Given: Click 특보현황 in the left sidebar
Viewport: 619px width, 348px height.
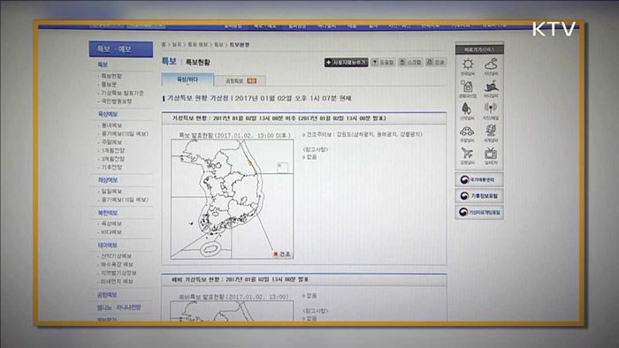Looking at the screenshot, I should click(111, 76).
